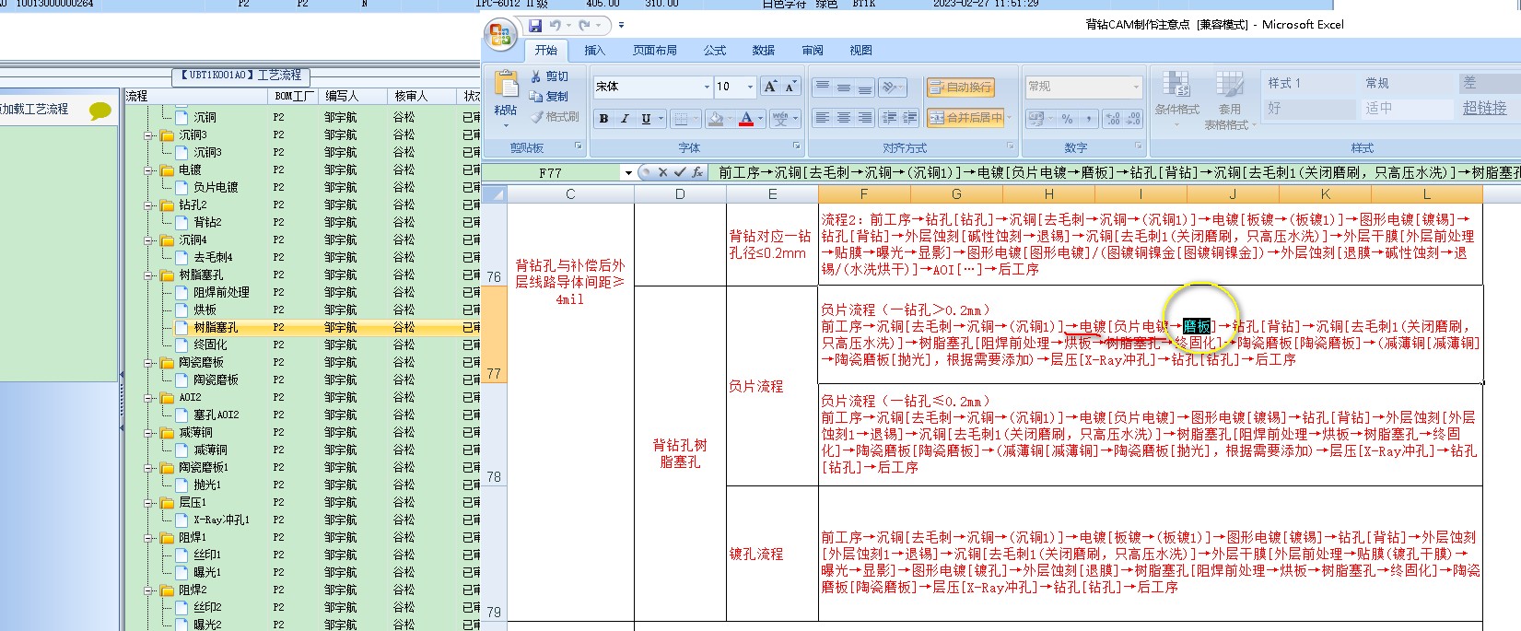Center text horizontally in cell
The width and height of the screenshot is (1521, 631).
pos(844,118)
